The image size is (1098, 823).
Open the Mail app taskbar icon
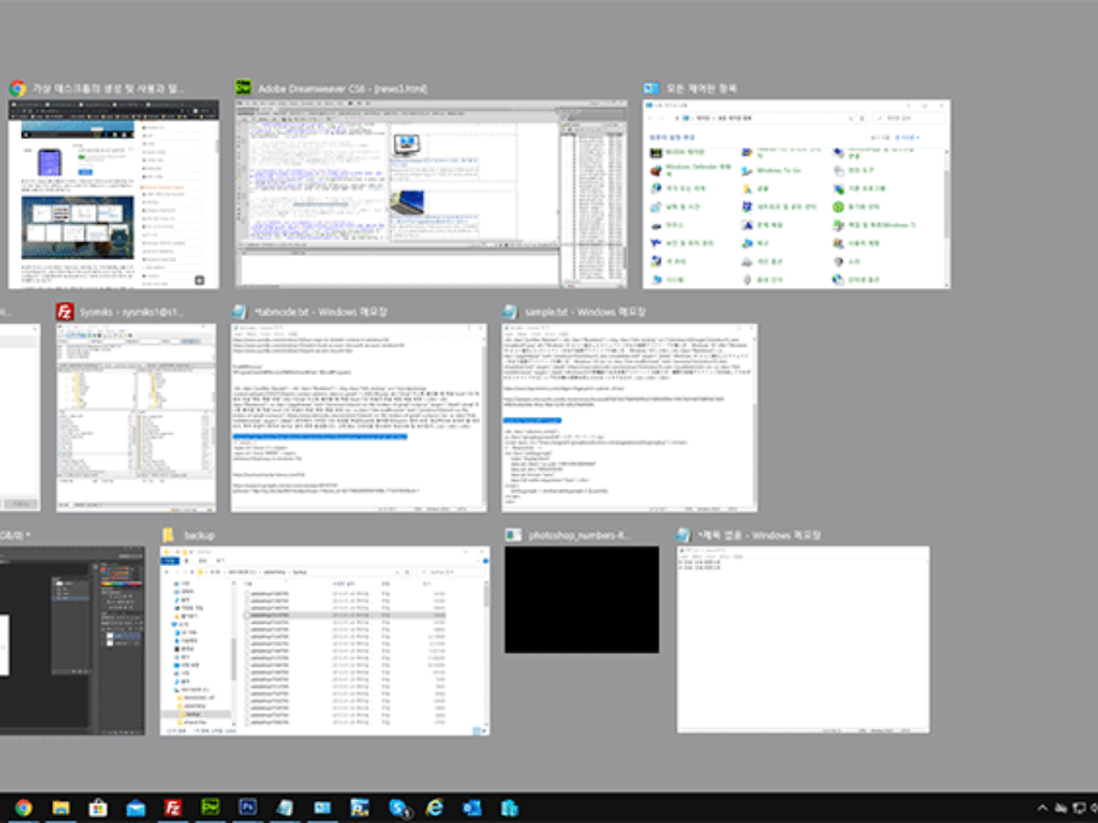[135, 807]
